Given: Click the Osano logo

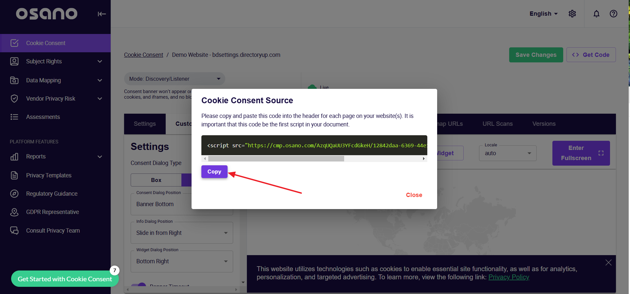Looking at the screenshot, I should click(47, 13).
